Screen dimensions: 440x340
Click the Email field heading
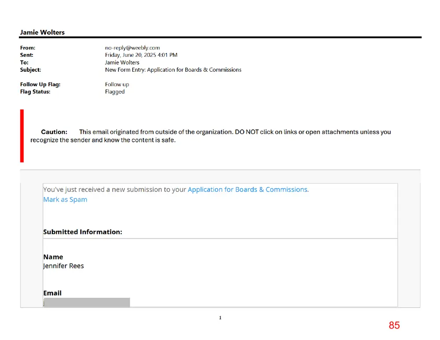pos(52,293)
